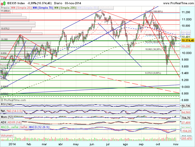Image resolution: width=195 pixels, height=147 pixels.
Task: Click the green 10.481 moving average price tag
Action: [x=186, y=37]
